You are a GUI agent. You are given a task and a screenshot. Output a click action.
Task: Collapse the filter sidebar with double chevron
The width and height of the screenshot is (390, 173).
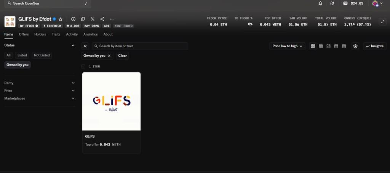(x=85, y=46)
